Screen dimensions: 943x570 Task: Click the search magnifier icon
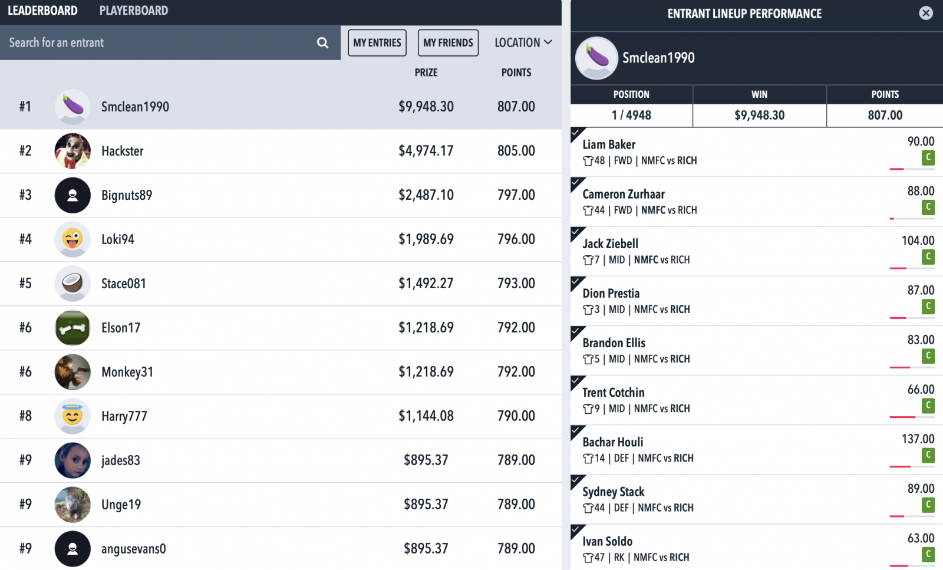tap(322, 42)
